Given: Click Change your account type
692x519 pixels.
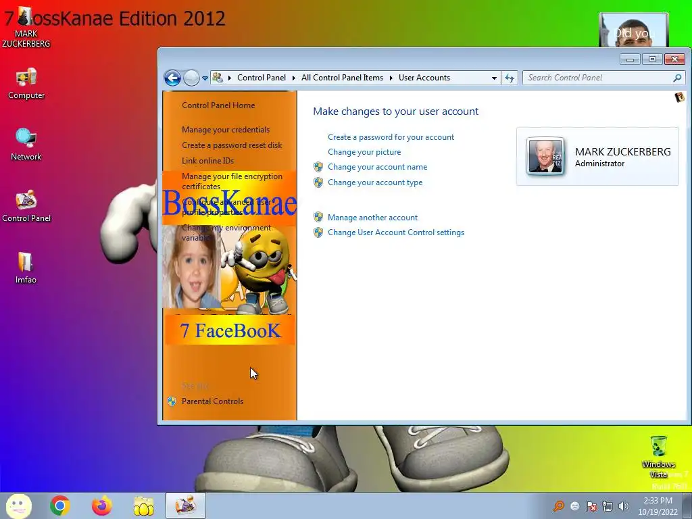Looking at the screenshot, I should coord(374,182).
